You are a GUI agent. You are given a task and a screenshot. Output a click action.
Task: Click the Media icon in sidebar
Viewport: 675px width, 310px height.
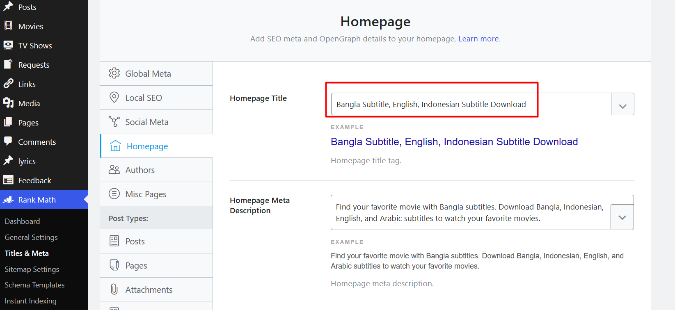click(8, 103)
